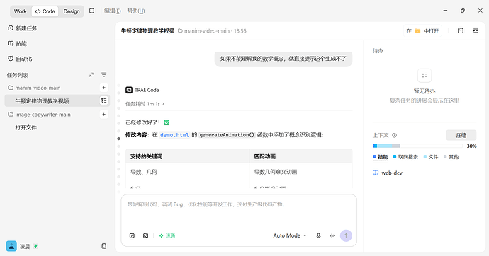Screen dimensions: 489x256
Task: Click the filter icon in 任务列表 header
Action: pyautogui.click(x=104, y=75)
